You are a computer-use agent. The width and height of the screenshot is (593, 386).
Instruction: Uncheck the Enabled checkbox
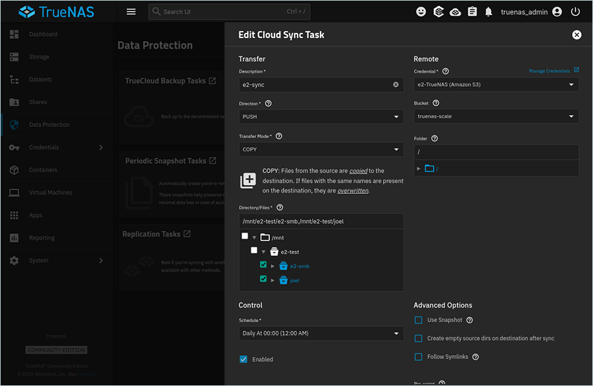point(244,359)
